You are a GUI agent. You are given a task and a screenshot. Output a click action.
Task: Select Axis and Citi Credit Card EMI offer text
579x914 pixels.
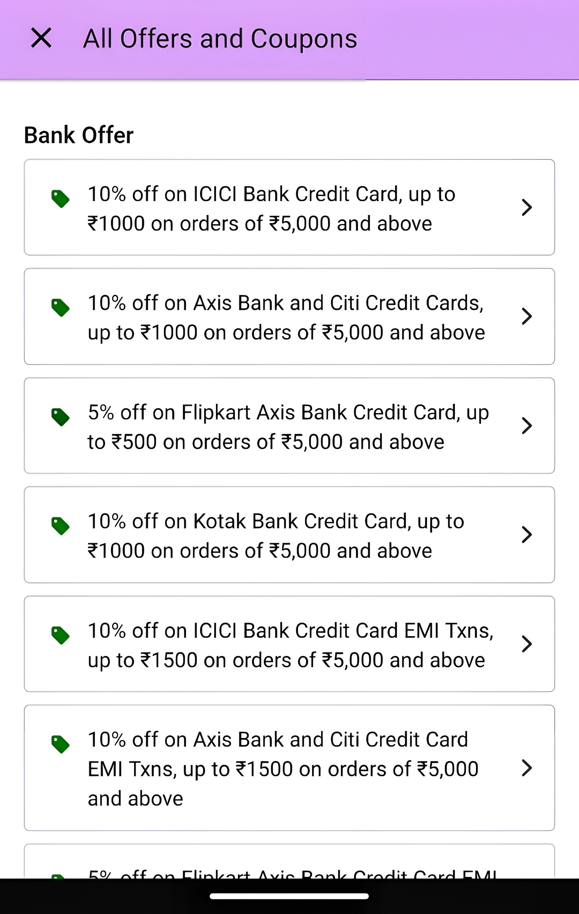pyautogui.click(x=283, y=769)
